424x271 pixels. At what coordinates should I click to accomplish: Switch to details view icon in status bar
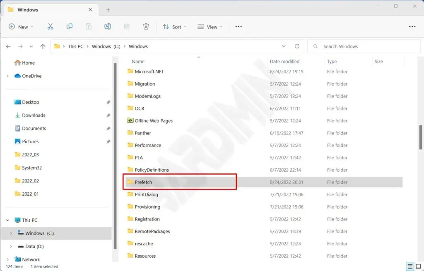[x=410, y=266]
